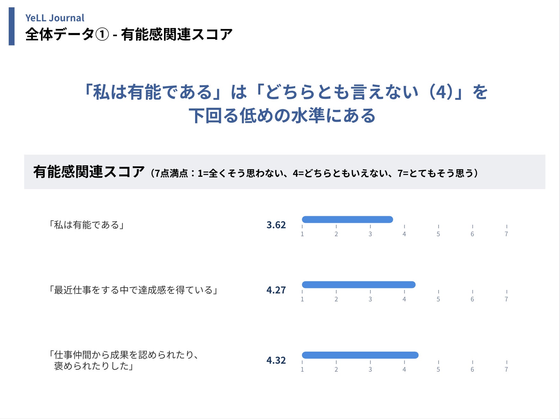Screen dimensions: 560x419
Task: Click tick 6 on the 4.32 axis
Action: point(472,369)
